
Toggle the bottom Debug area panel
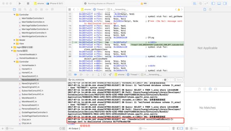(219, 4)
